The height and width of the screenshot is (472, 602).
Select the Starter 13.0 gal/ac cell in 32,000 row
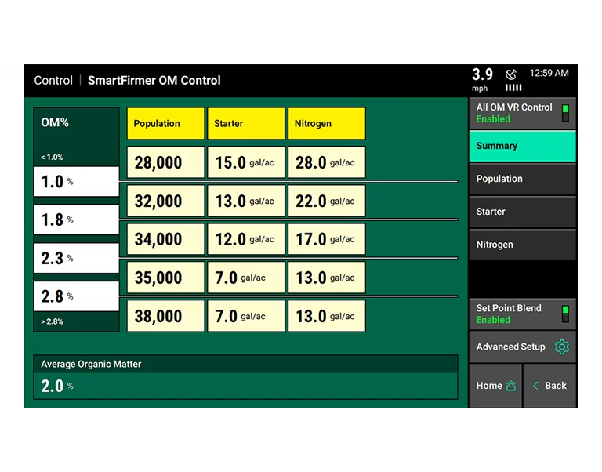coord(246,201)
